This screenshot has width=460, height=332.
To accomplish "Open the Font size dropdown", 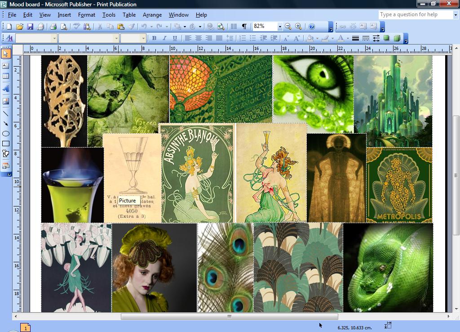I will point(143,38).
